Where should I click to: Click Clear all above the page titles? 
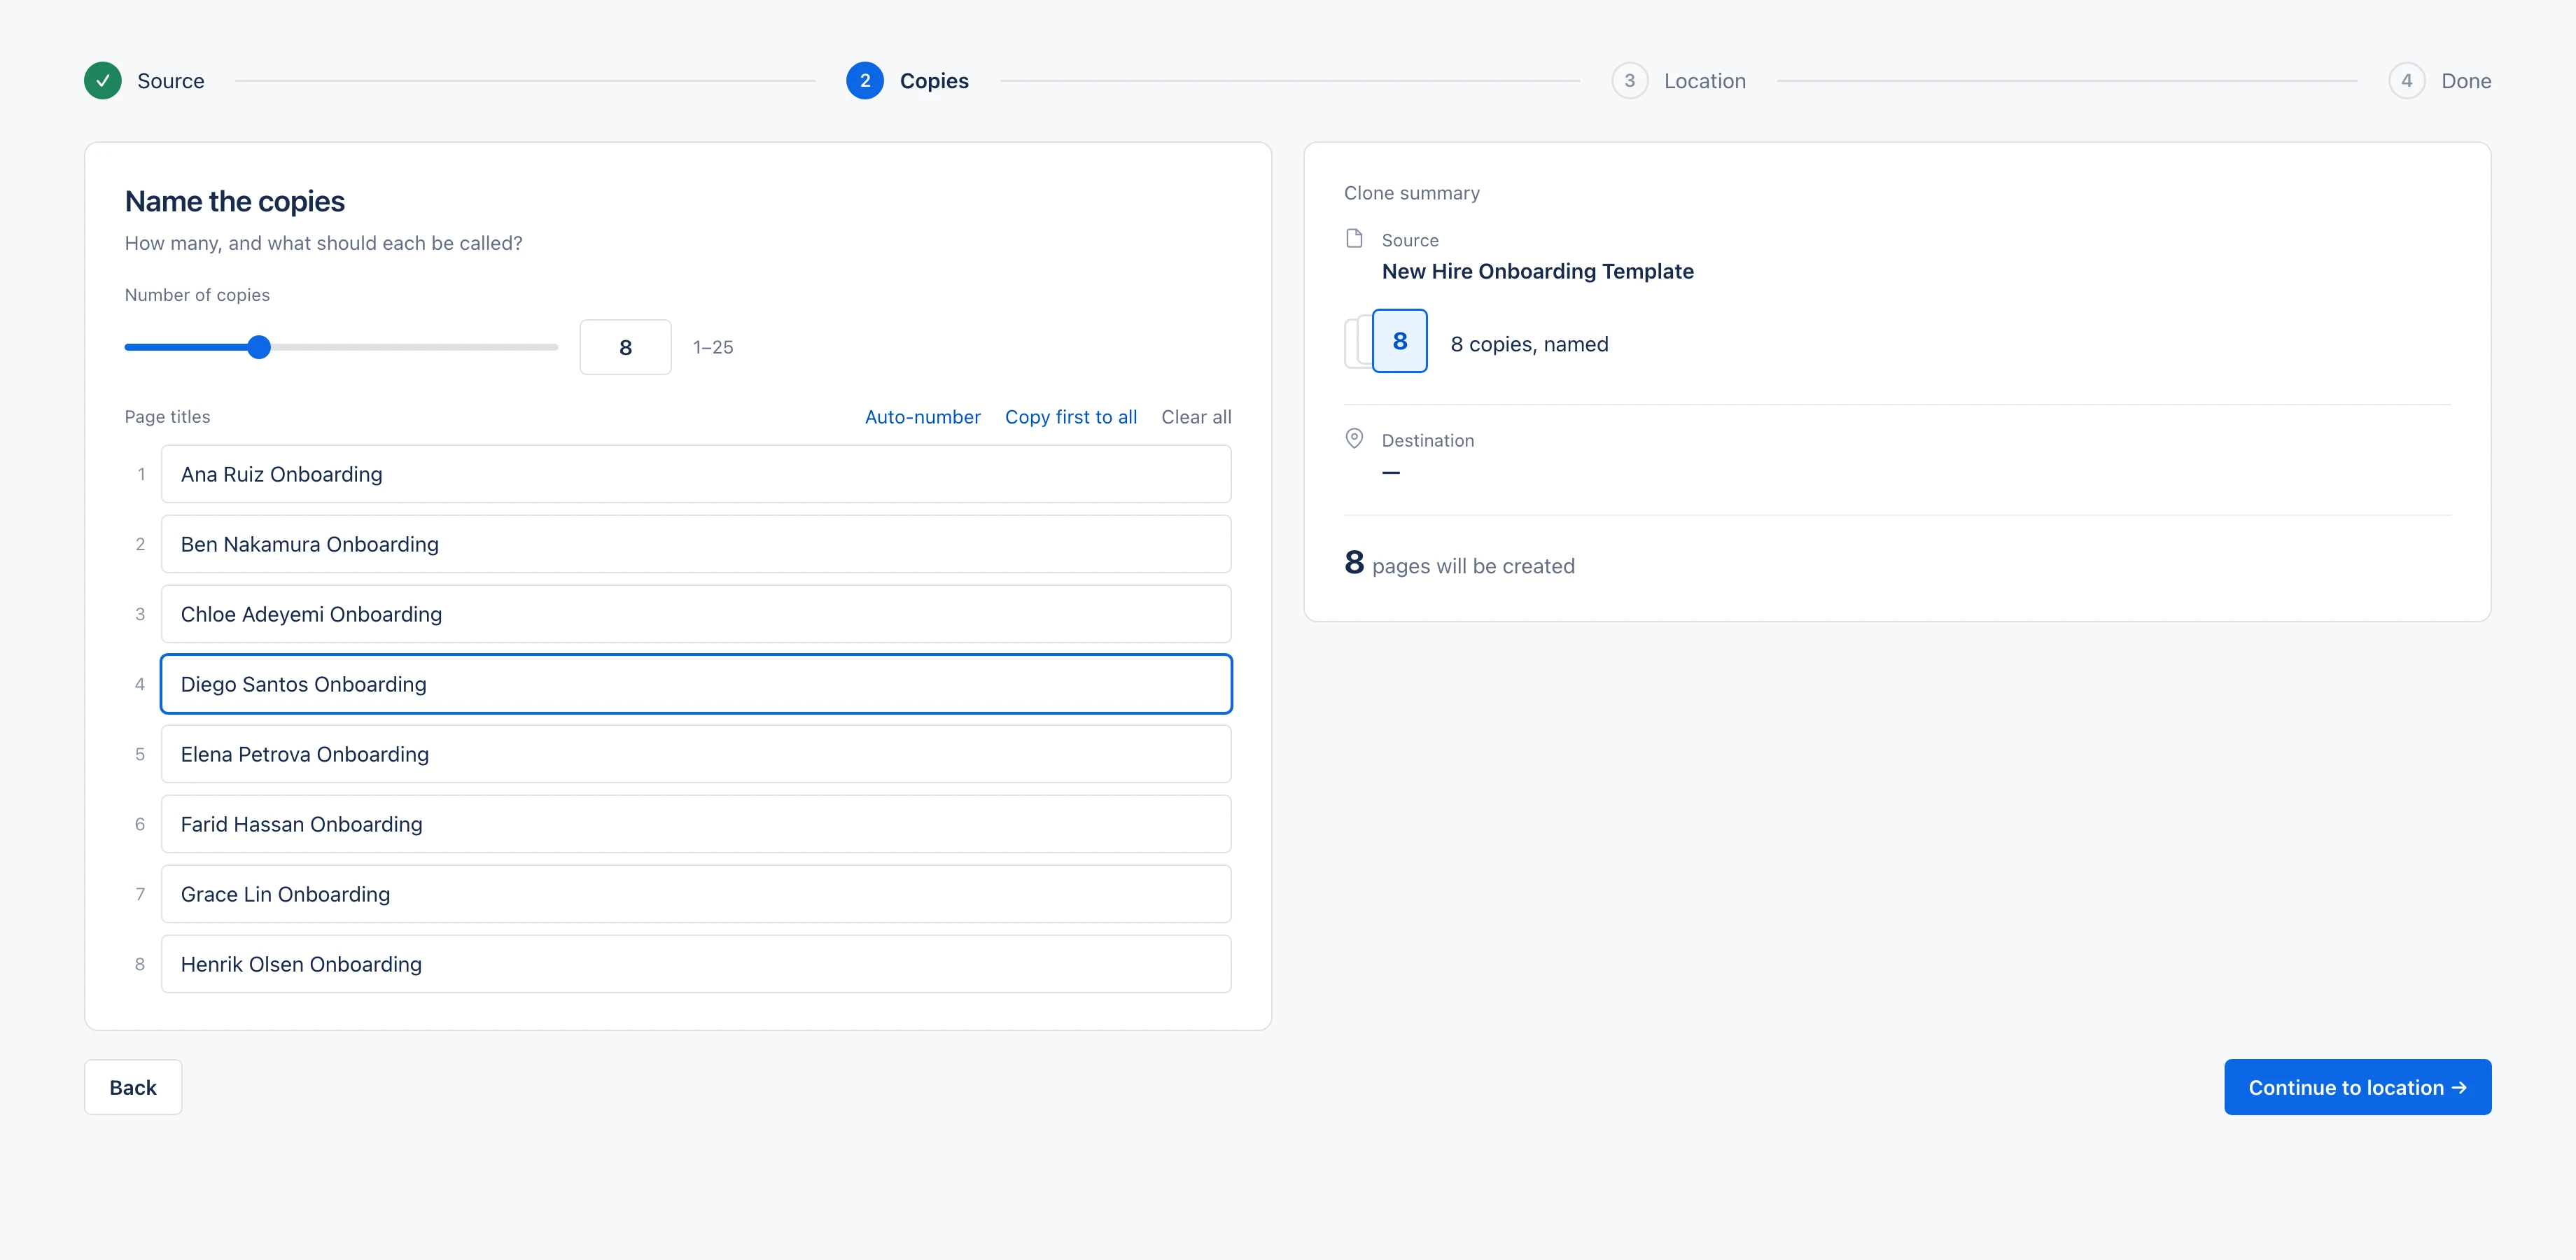(1196, 417)
